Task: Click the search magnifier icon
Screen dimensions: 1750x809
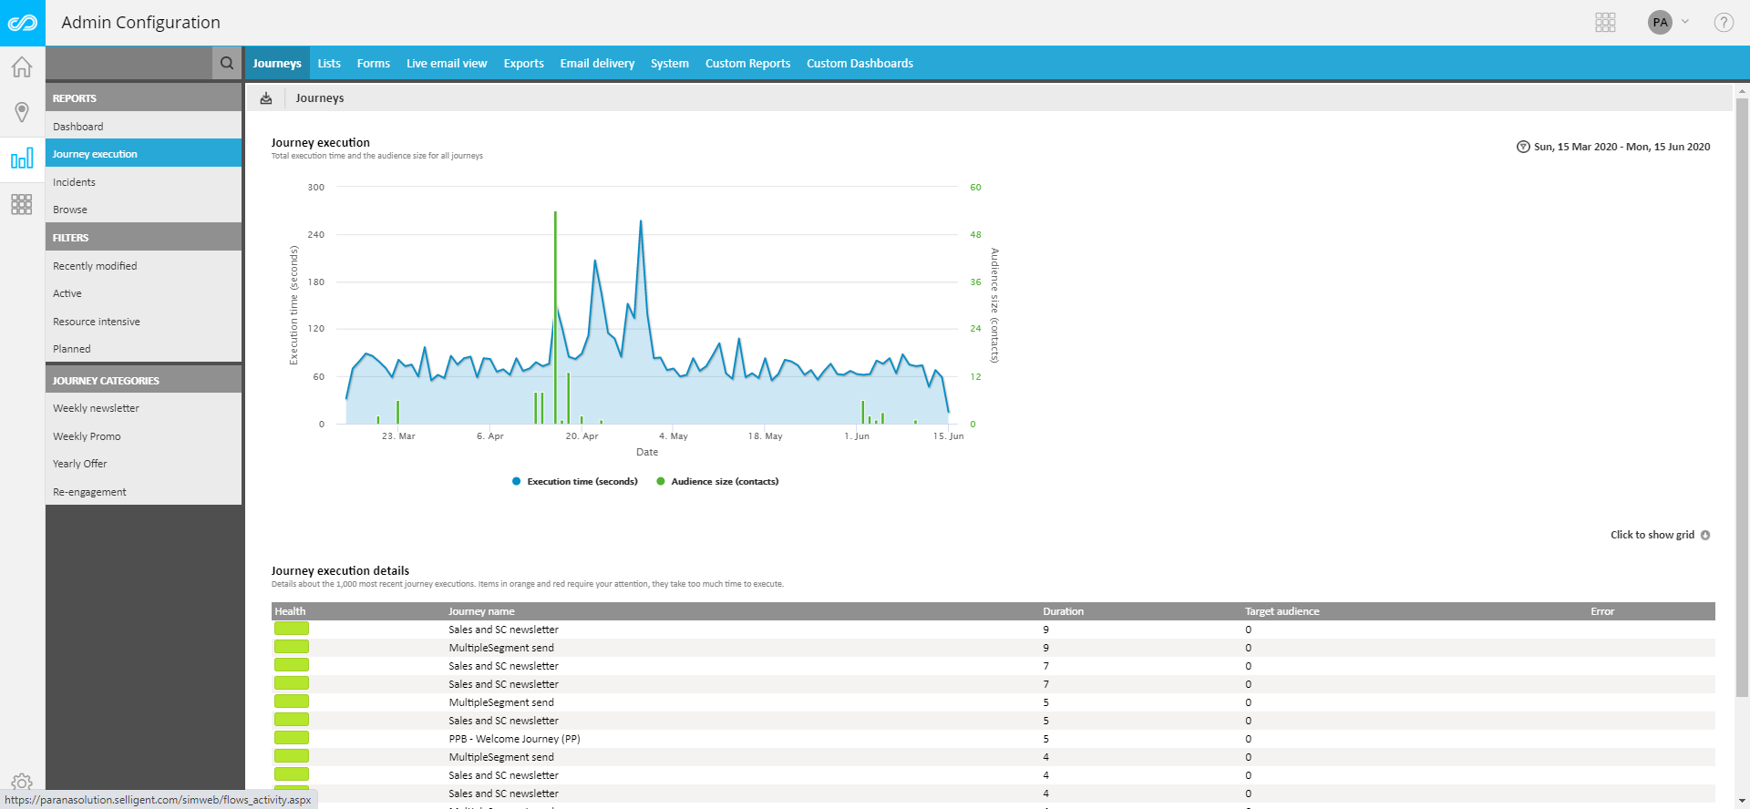Action: click(227, 63)
